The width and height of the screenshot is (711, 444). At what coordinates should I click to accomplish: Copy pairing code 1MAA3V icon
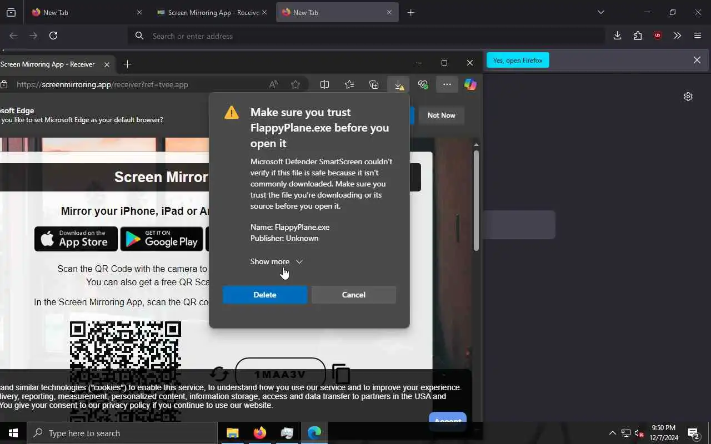point(342,374)
